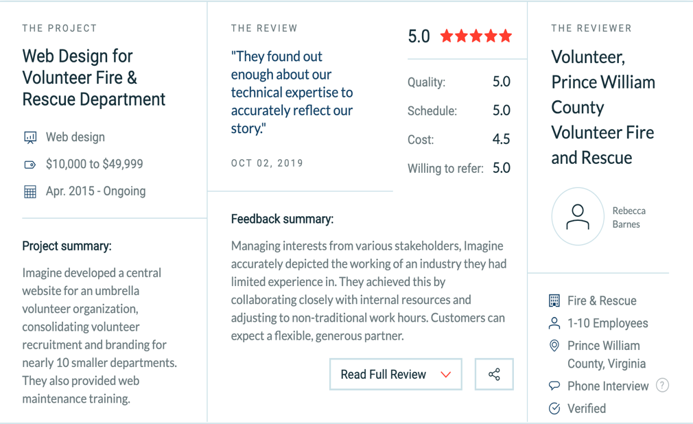Click the review quote text
The width and height of the screenshot is (693, 424).
point(292,93)
